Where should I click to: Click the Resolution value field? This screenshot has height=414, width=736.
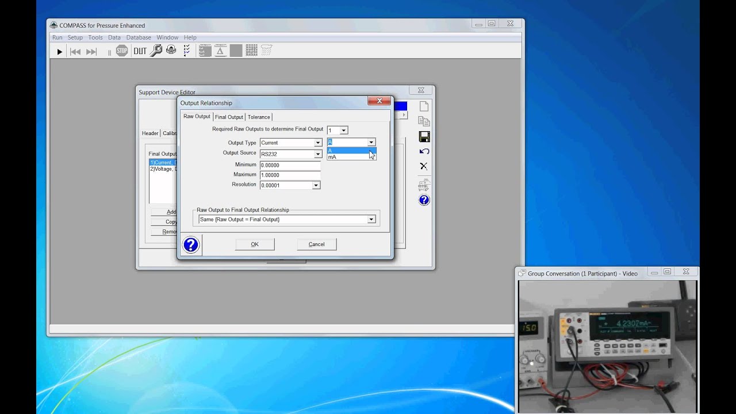[286, 185]
